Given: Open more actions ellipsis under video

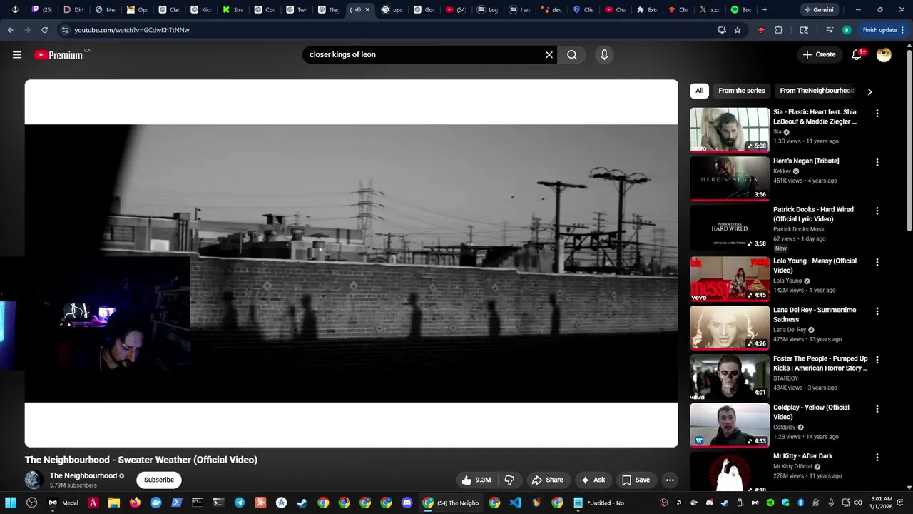Looking at the screenshot, I should [x=670, y=480].
